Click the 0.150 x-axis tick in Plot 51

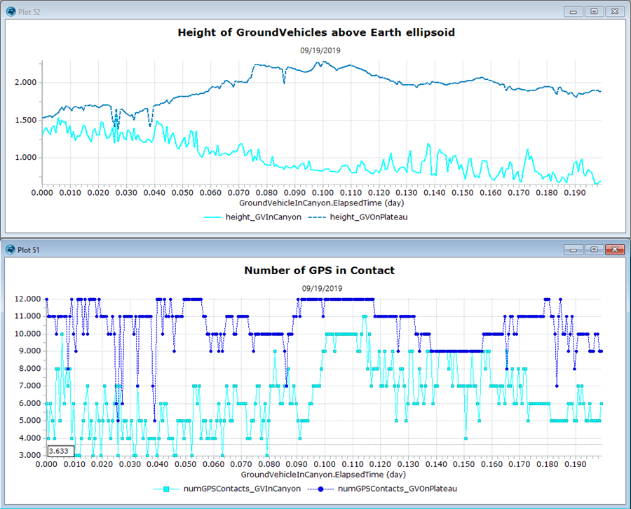click(x=464, y=464)
